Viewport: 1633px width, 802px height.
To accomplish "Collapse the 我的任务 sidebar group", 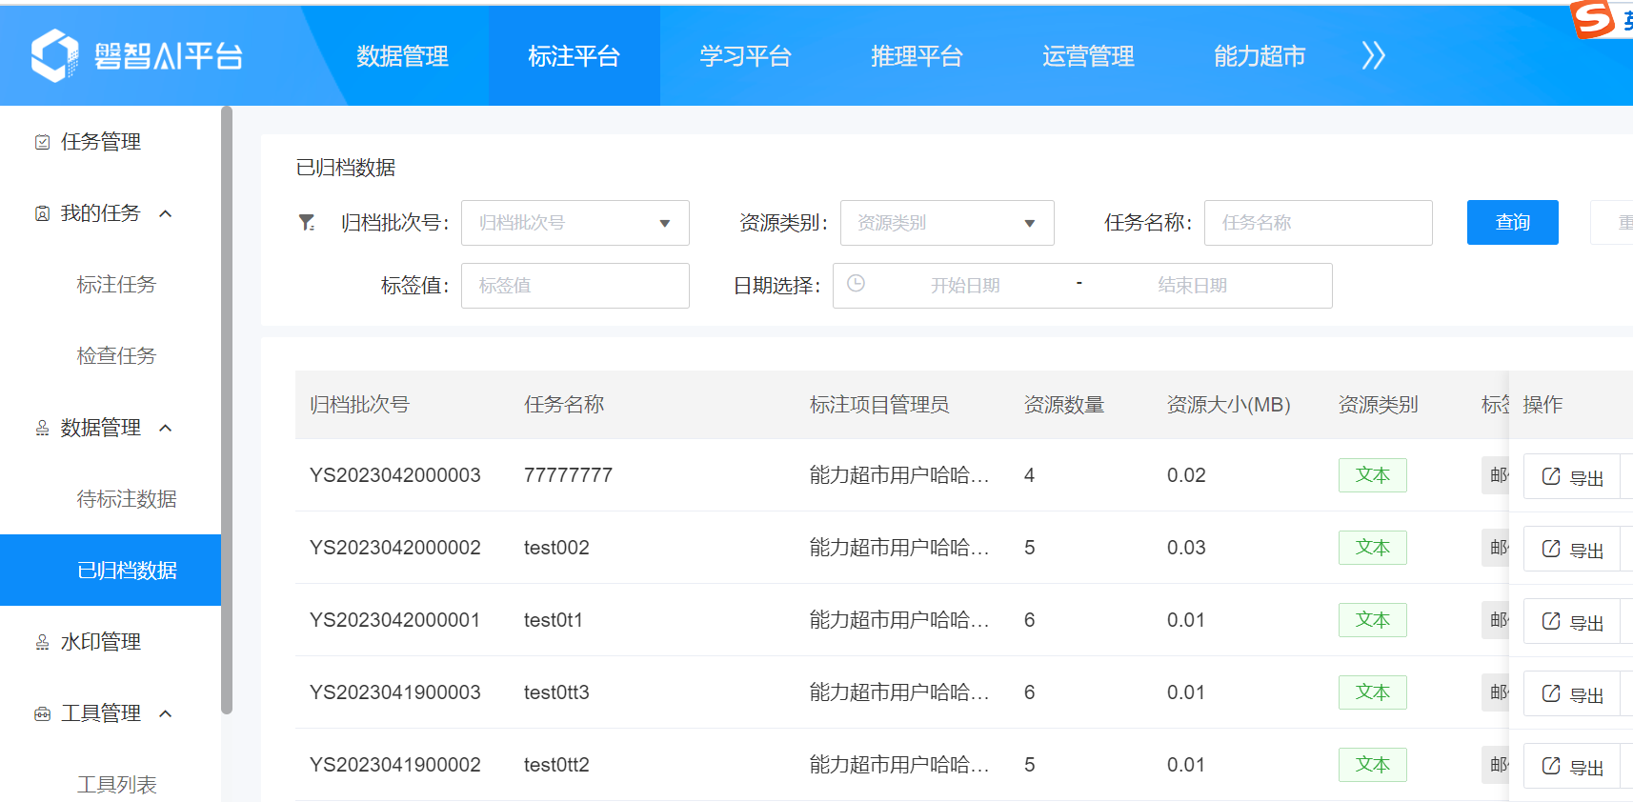I will 166,213.
